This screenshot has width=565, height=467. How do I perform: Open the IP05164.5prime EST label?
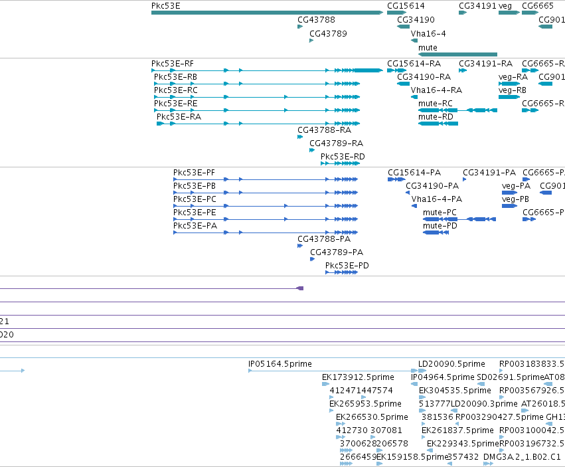(x=280, y=364)
